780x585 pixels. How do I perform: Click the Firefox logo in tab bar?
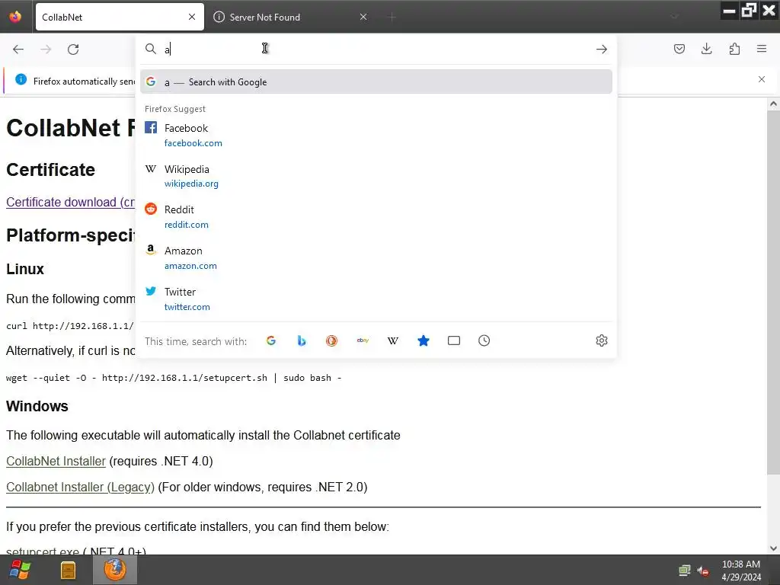15,17
